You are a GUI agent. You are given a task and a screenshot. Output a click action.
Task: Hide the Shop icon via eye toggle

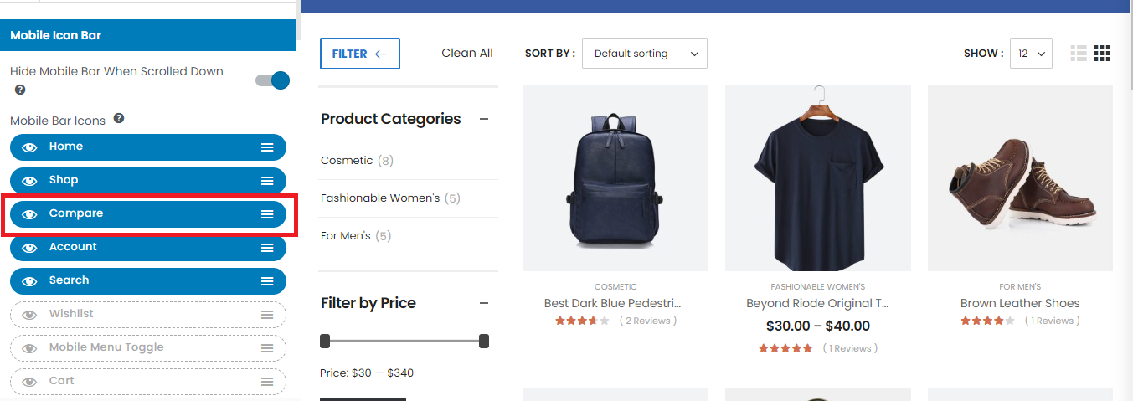(x=29, y=181)
